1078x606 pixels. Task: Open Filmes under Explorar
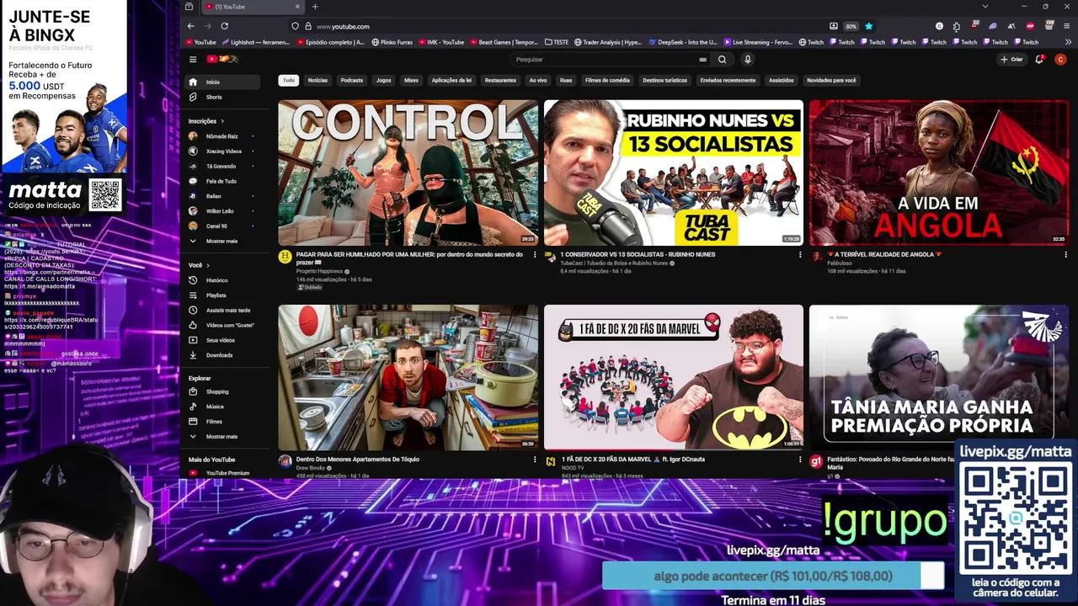(x=222, y=422)
